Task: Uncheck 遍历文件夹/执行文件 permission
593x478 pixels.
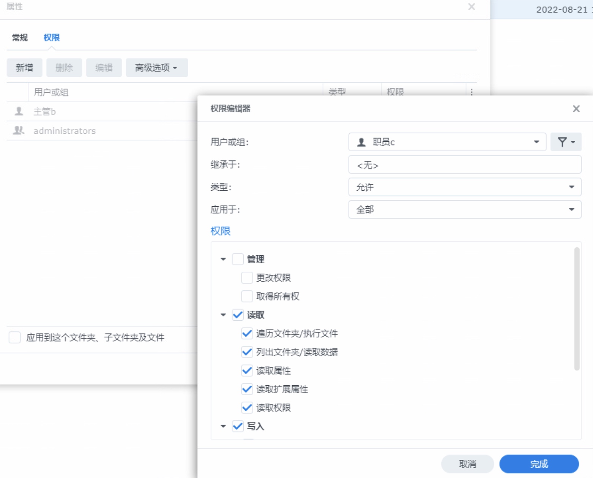Action: (x=247, y=334)
